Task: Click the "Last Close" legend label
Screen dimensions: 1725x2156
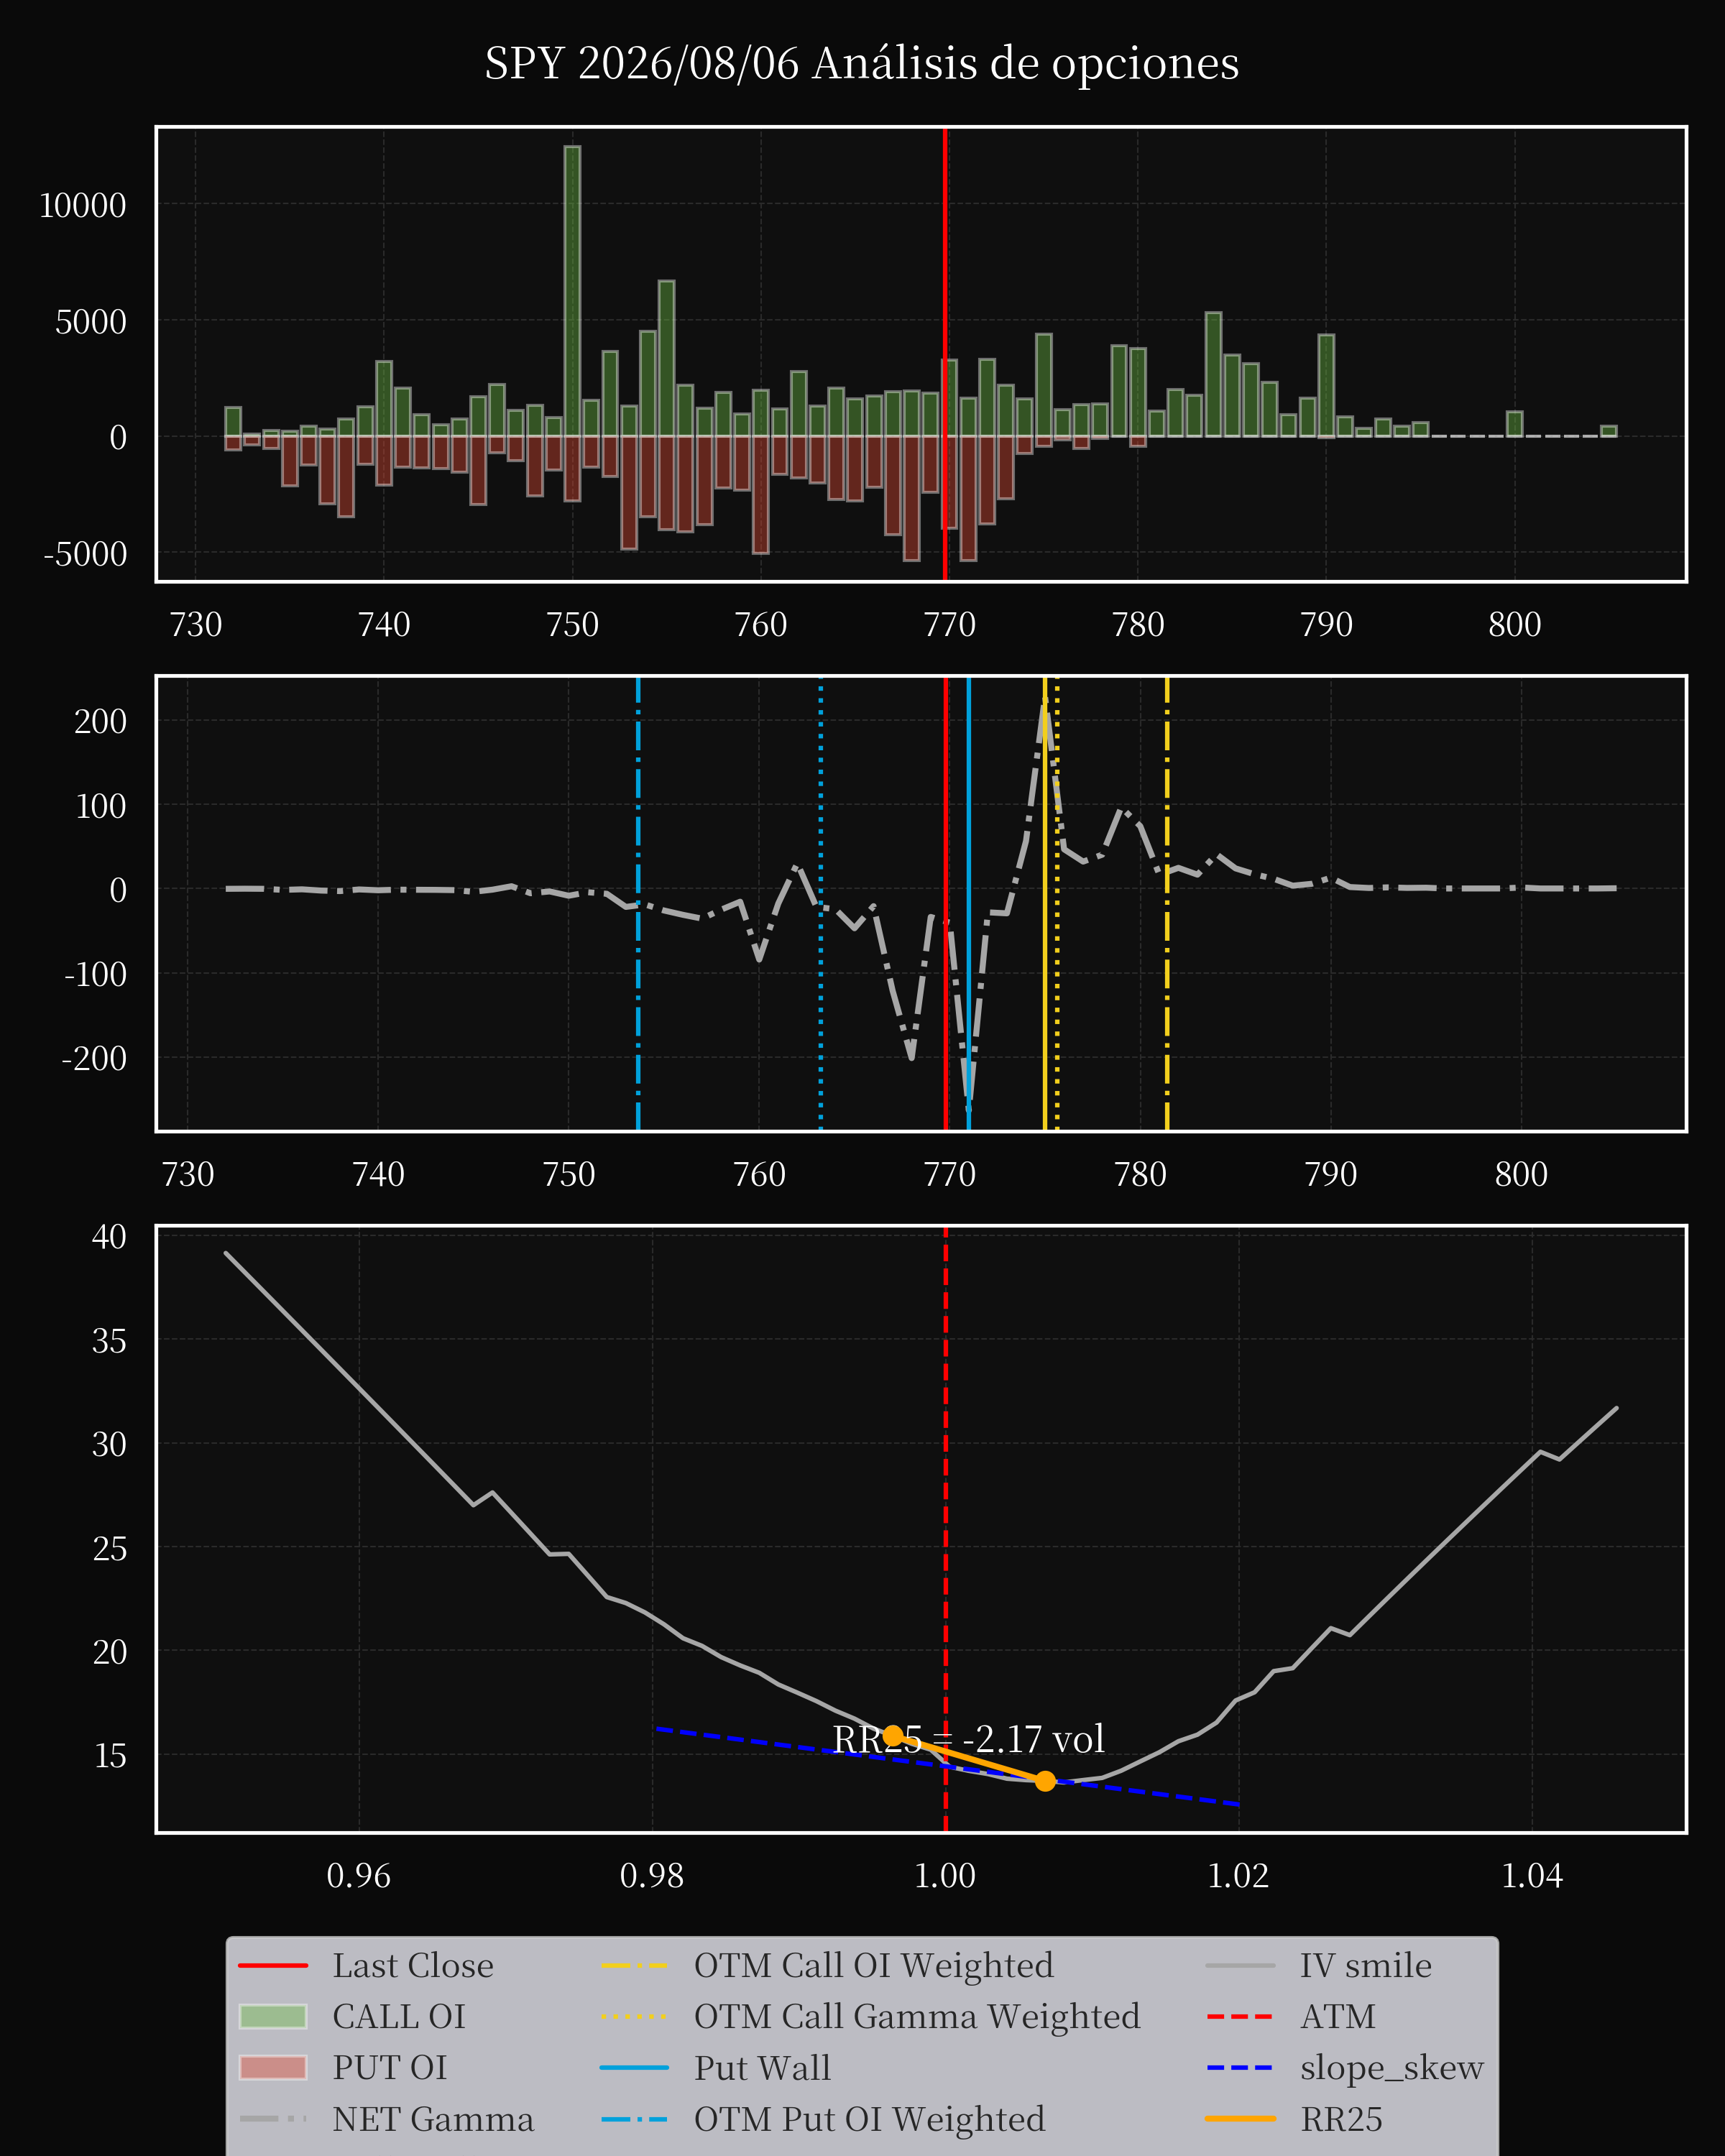Action: [x=413, y=1966]
